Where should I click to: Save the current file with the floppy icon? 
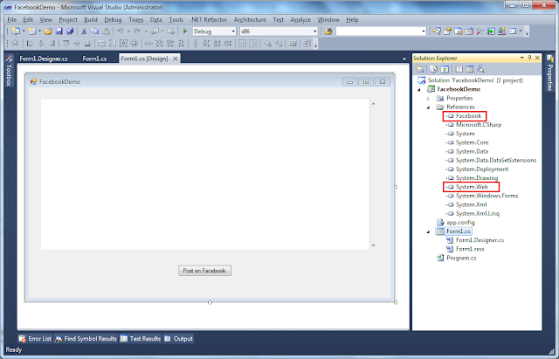(59, 31)
